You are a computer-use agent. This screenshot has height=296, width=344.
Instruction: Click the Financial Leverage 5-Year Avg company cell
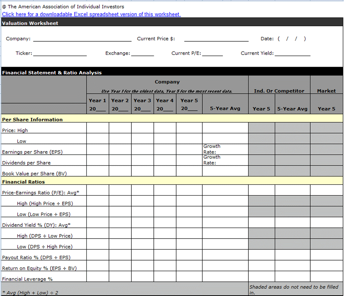(x=225, y=276)
